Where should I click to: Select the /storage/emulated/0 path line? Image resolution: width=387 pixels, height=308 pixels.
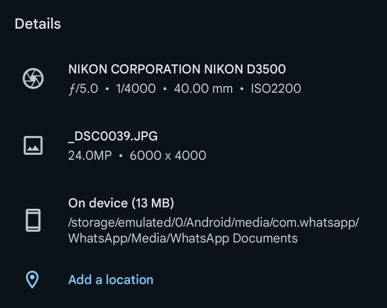tap(214, 222)
